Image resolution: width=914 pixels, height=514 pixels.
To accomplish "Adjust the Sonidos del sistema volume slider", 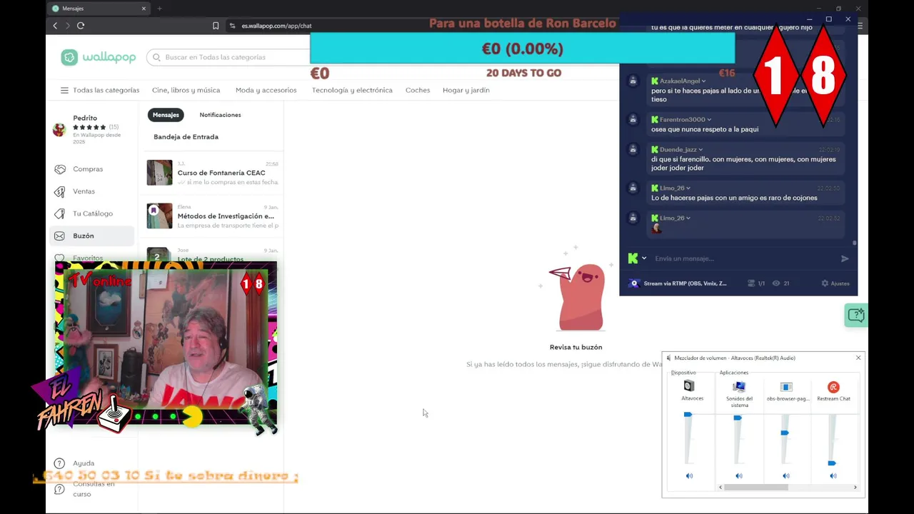I will (x=738, y=418).
